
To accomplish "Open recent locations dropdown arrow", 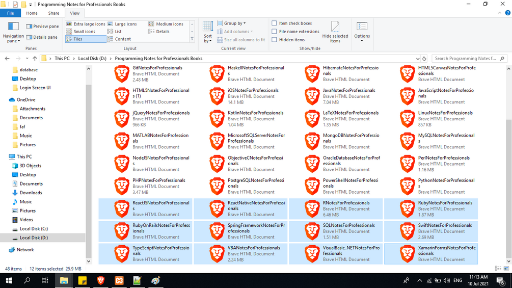I will point(27,59).
